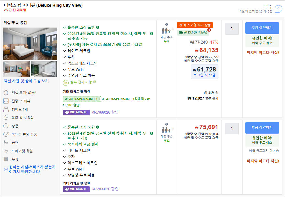Image resolution: width=285 pixels, height=197 pixels.
Task: Click the AGODASPONSORED coupon tag
Action: click(x=81, y=99)
